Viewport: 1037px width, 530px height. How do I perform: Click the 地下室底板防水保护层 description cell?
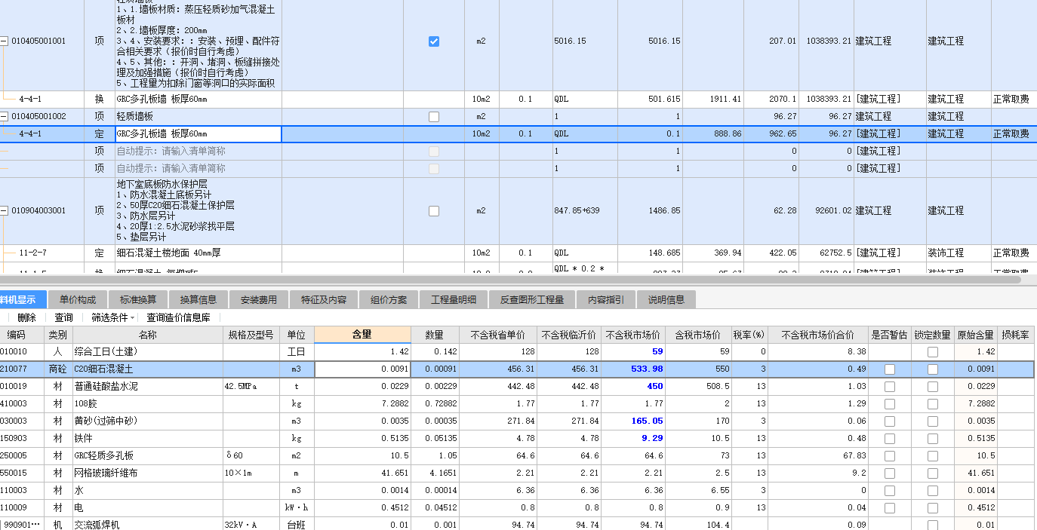click(198, 211)
